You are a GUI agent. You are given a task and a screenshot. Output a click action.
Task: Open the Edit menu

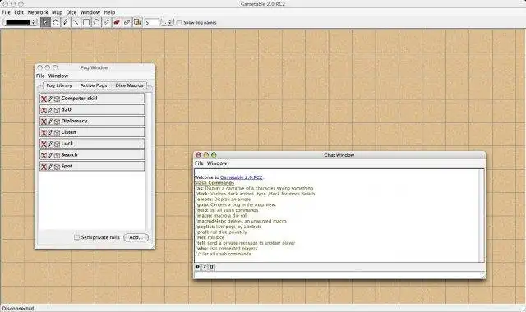[x=19, y=12]
